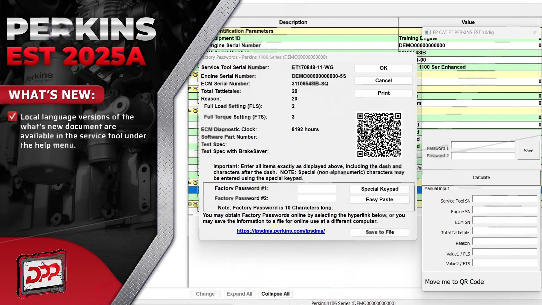Click Engine Serial 'DEMO00000000000-5S'
The width and height of the screenshot is (542, 305).
click(319, 76)
